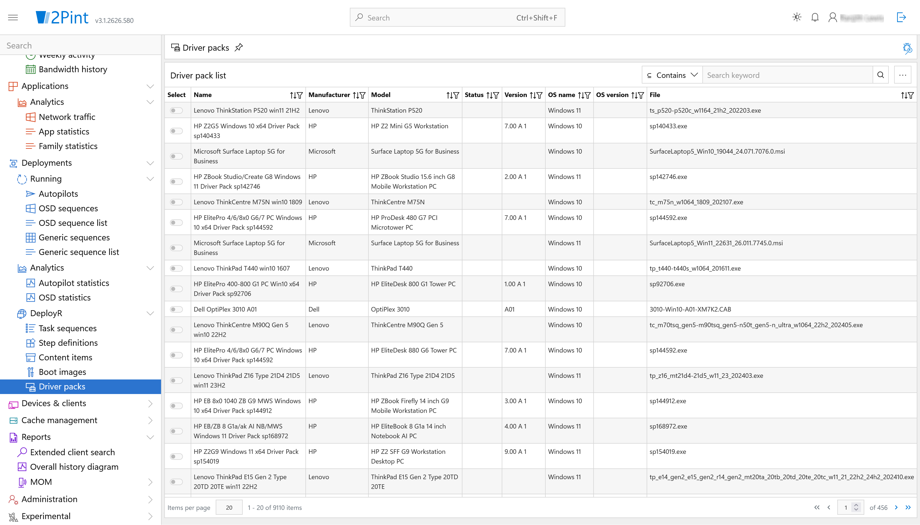920x525 pixels.
Task: Collapse the Running subsection
Action: click(x=150, y=179)
